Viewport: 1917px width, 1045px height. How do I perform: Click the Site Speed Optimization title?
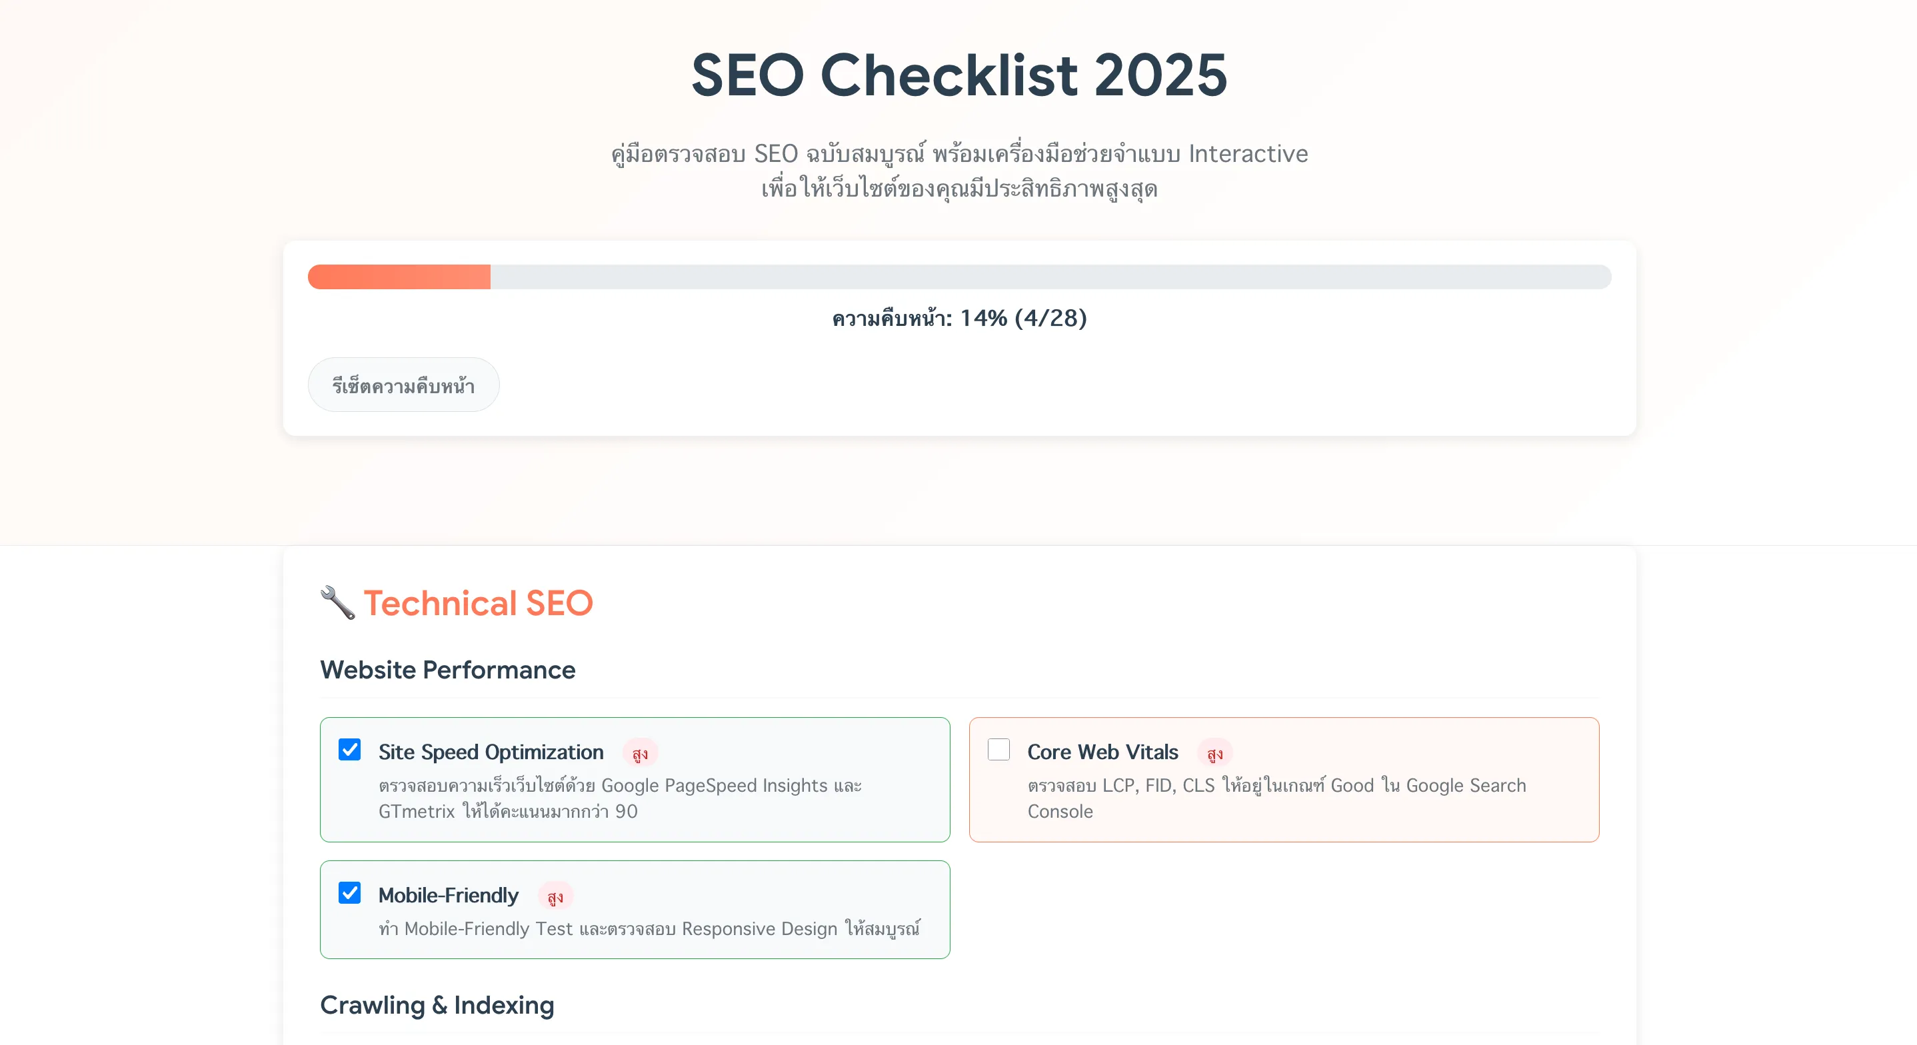click(x=491, y=752)
